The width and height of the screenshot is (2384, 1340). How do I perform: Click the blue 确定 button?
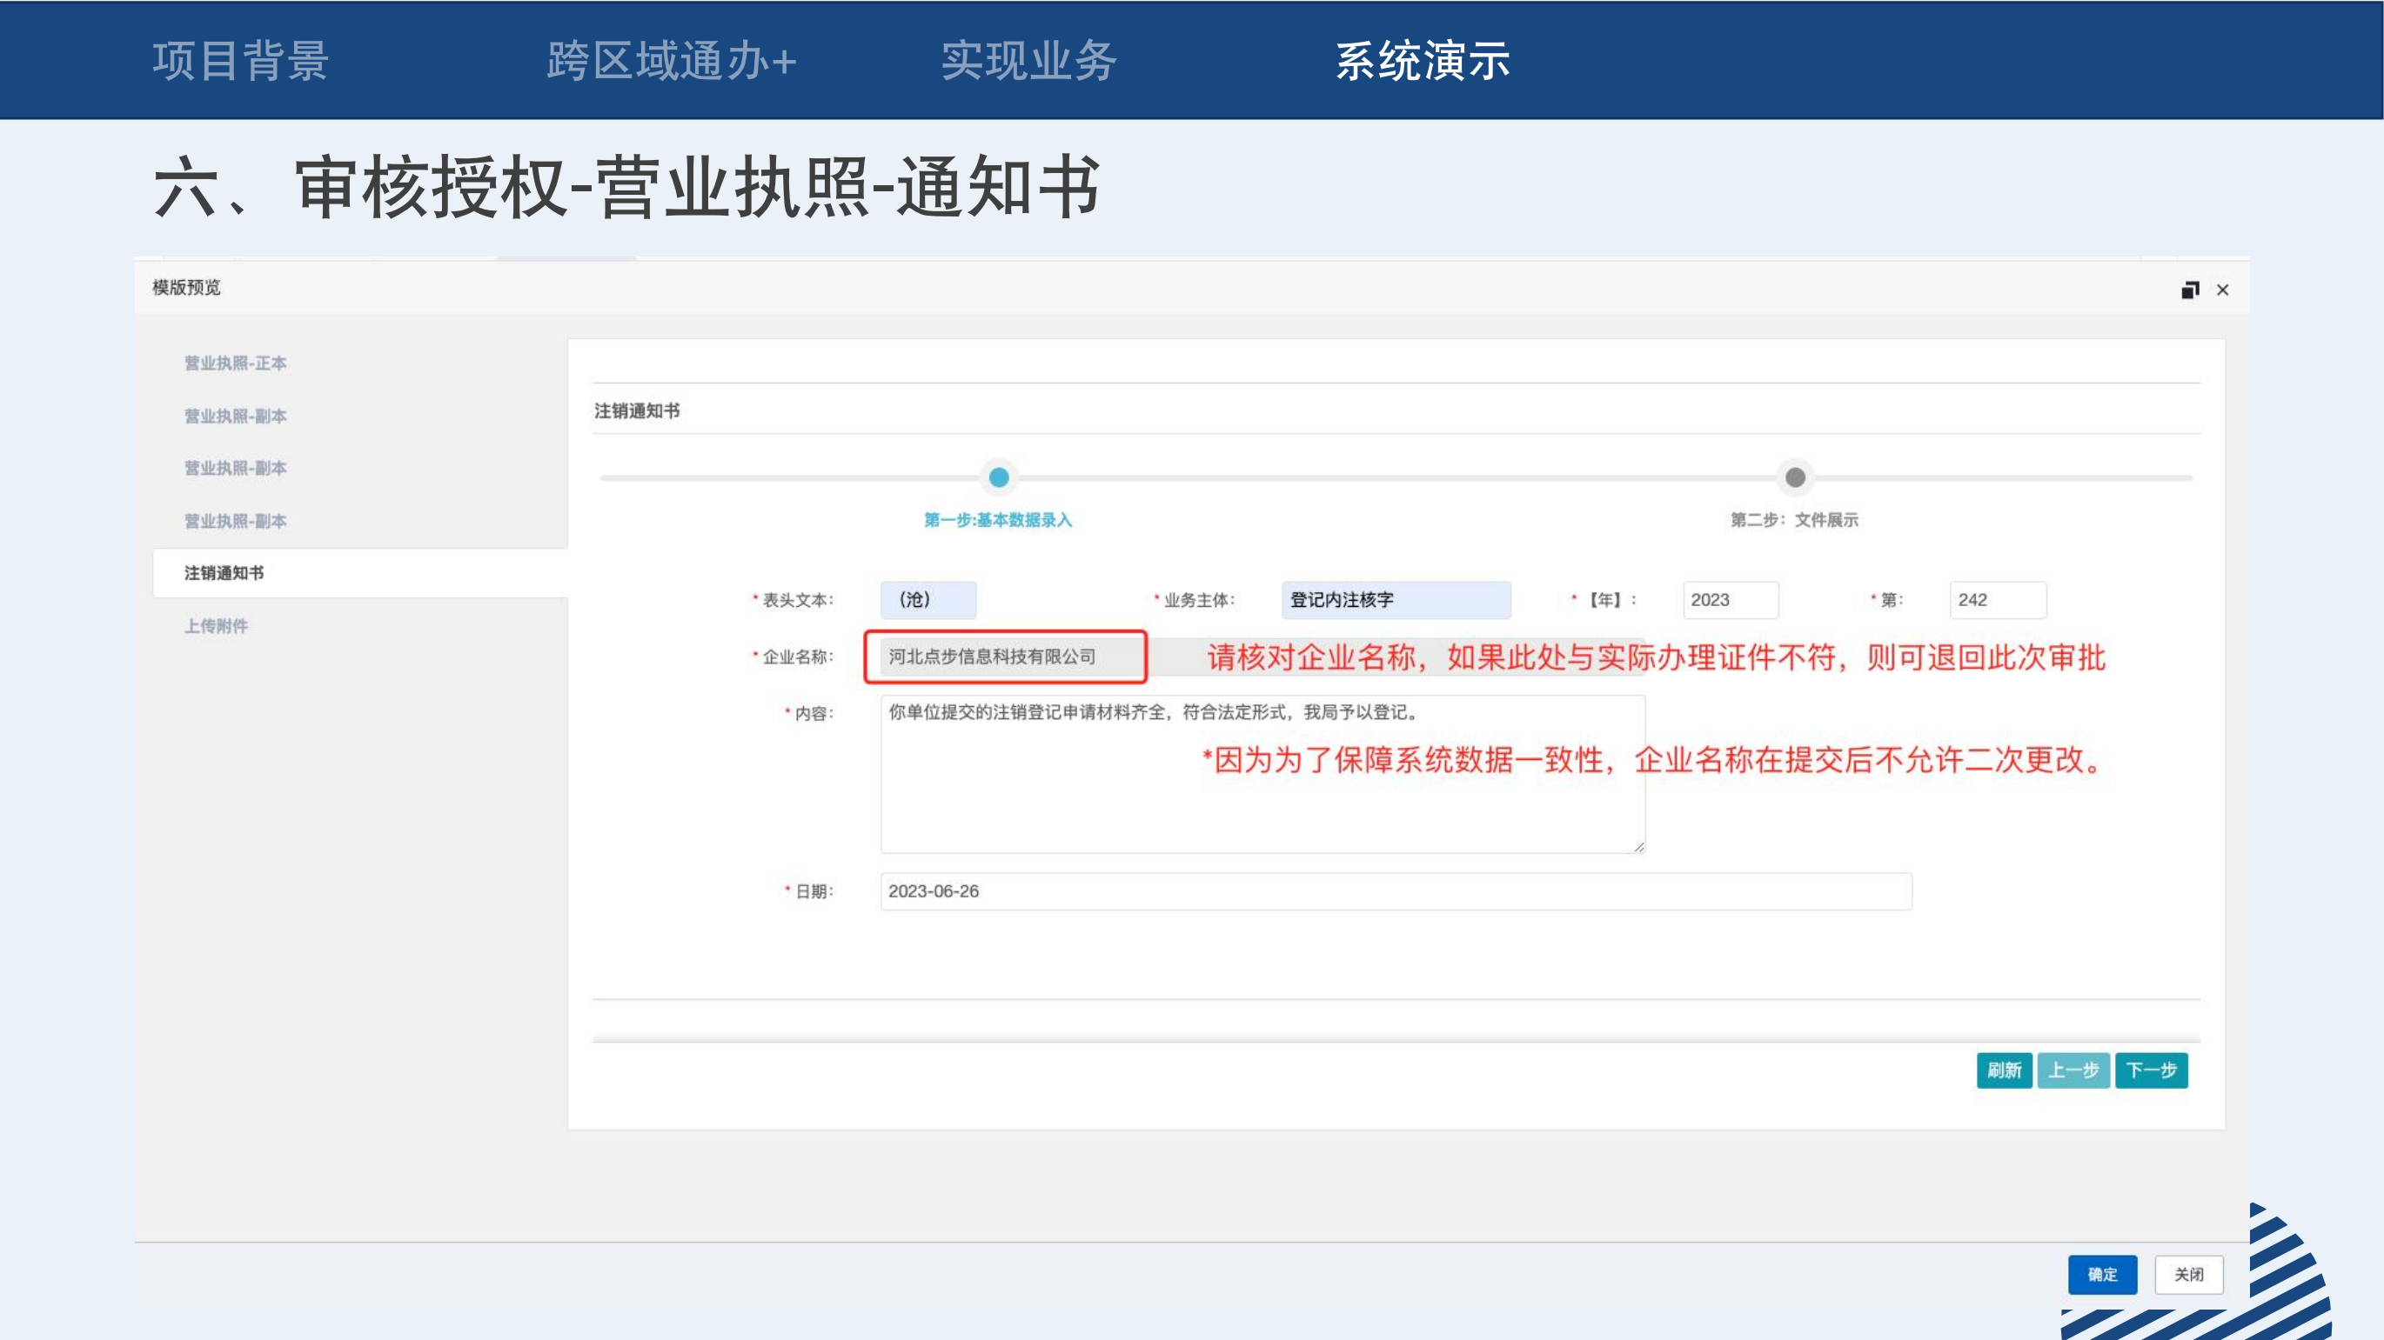click(x=2102, y=1274)
